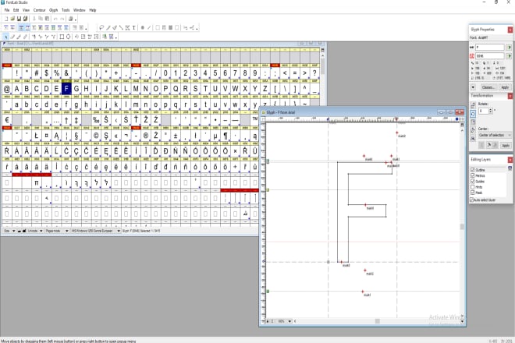The image size is (515, 343).
Task: Click the Print icon in top toolbar
Action: (x=70, y=19)
